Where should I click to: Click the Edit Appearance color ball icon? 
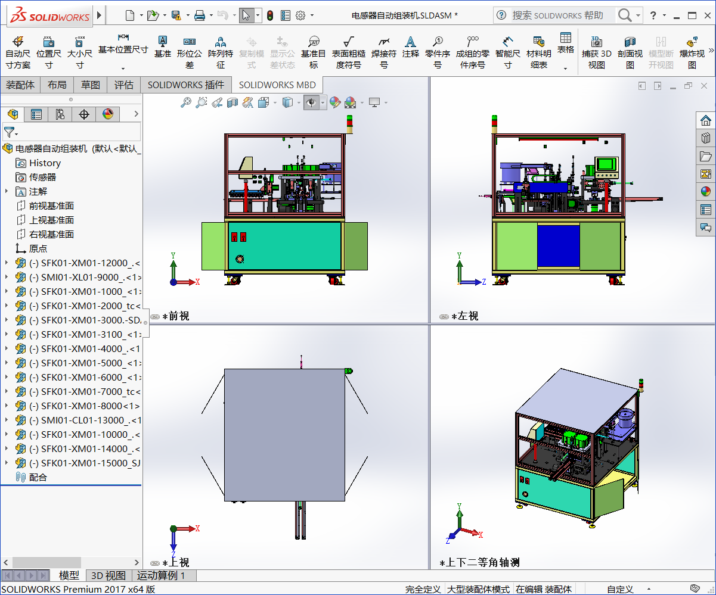[x=334, y=102]
